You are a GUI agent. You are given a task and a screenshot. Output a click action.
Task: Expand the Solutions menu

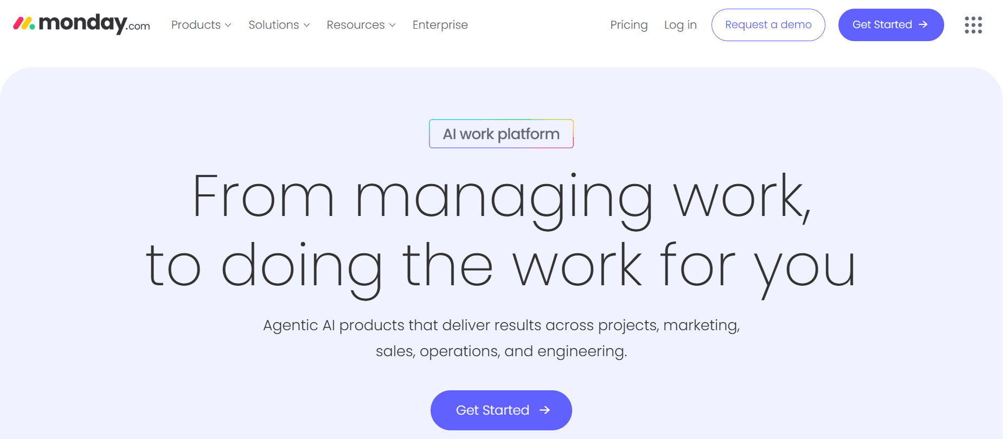pos(273,25)
